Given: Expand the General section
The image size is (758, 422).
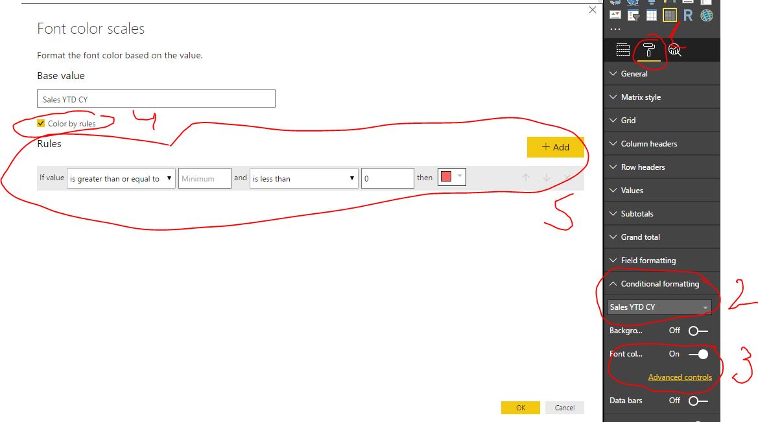Looking at the screenshot, I should (x=661, y=73).
